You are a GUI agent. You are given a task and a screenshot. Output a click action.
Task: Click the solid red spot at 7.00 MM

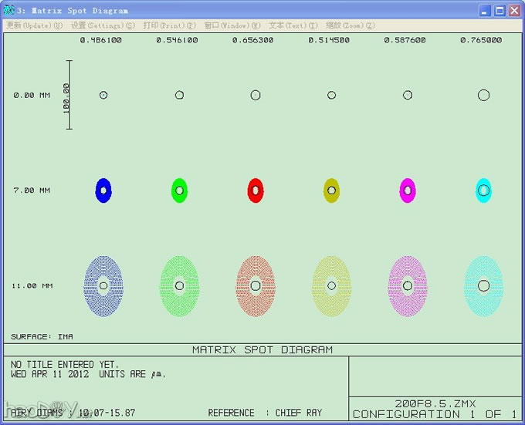256,190
